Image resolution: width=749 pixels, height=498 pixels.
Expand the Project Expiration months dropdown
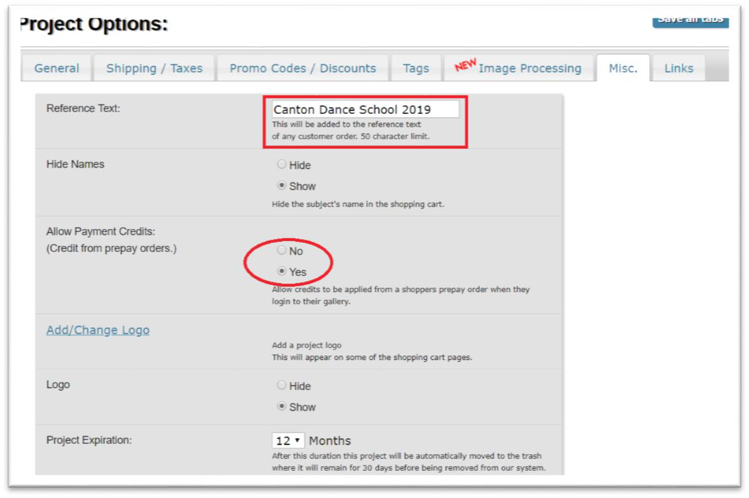(288, 441)
